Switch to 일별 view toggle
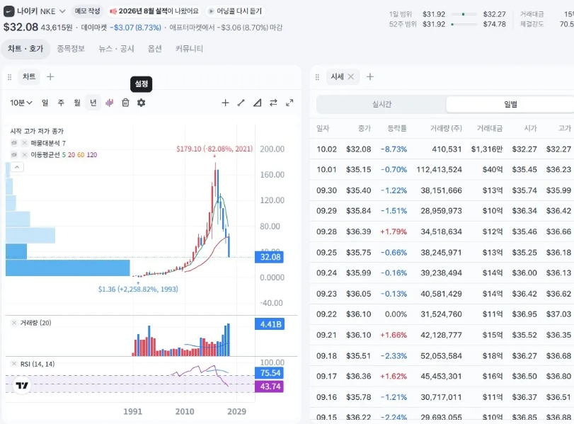 510,104
